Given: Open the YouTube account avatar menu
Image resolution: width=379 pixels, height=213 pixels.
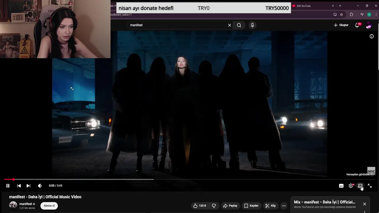Looking at the screenshot, I should pos(369,25).
